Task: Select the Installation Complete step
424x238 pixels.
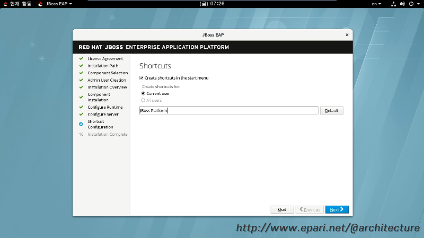Action: tap(108, 134)
